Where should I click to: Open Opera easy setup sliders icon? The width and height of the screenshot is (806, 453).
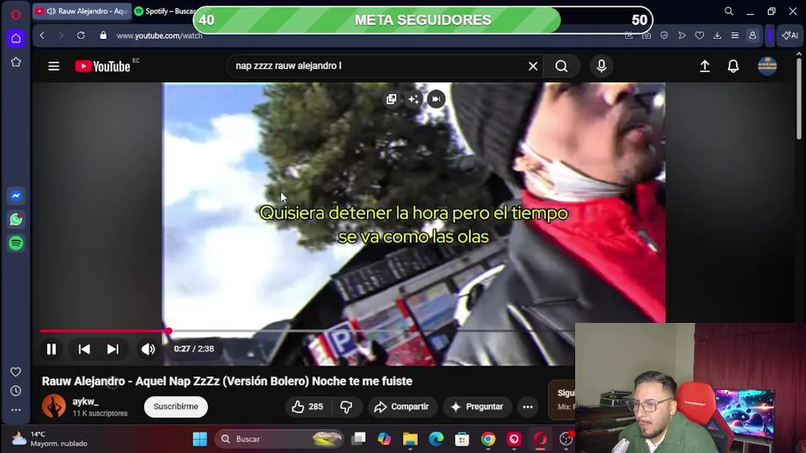tap(734, 36)
